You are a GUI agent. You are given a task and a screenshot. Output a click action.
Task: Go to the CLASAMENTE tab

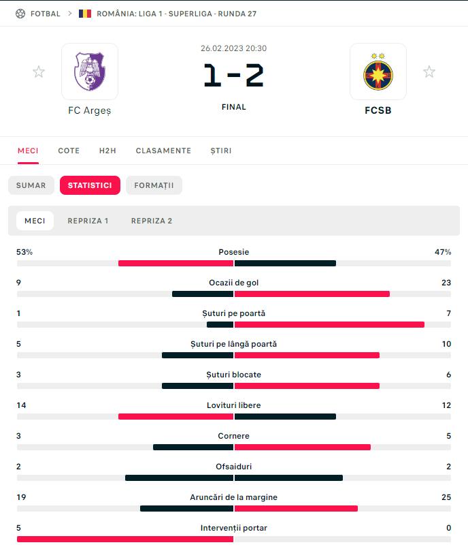tap(163, 151)
